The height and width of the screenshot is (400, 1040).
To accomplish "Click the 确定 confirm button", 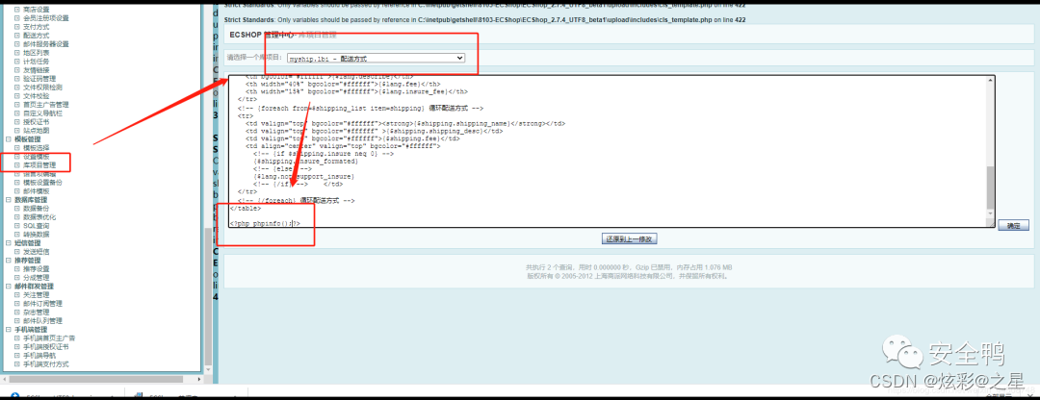I will click(1013, 226).
